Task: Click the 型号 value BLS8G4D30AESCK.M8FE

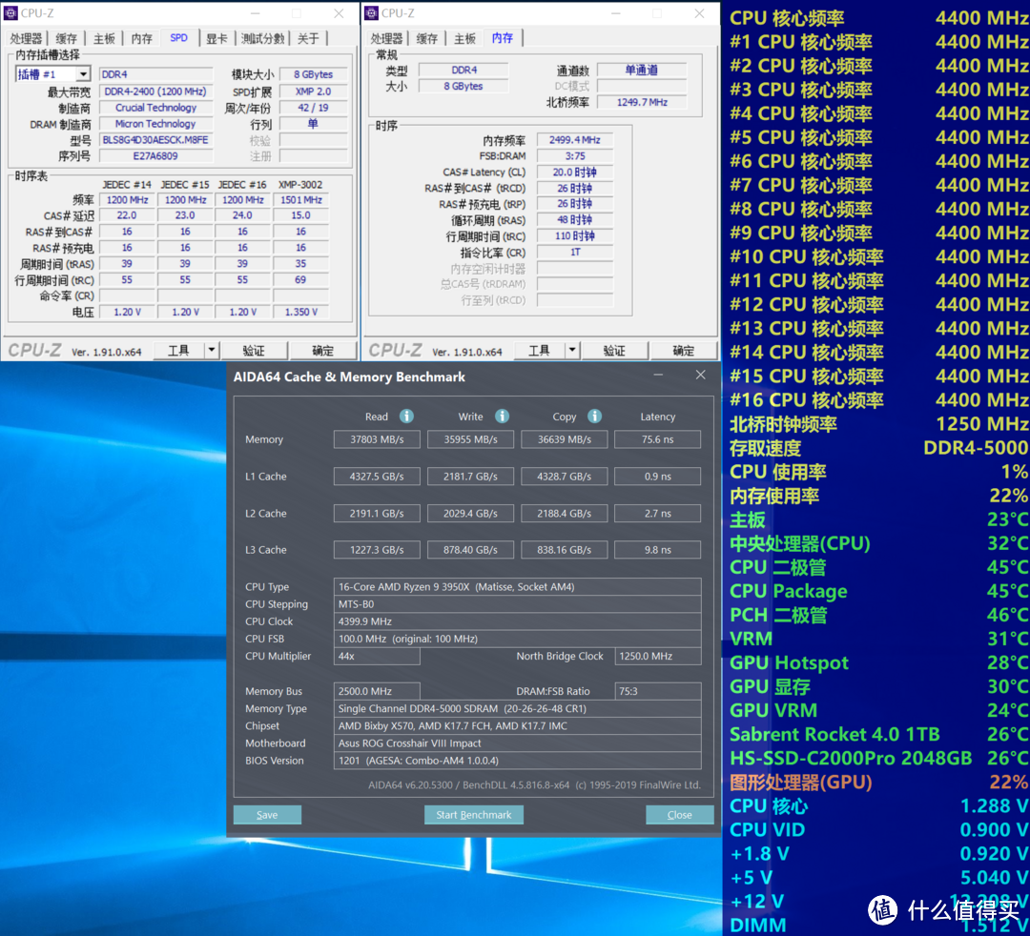Action: pos(155,140)
